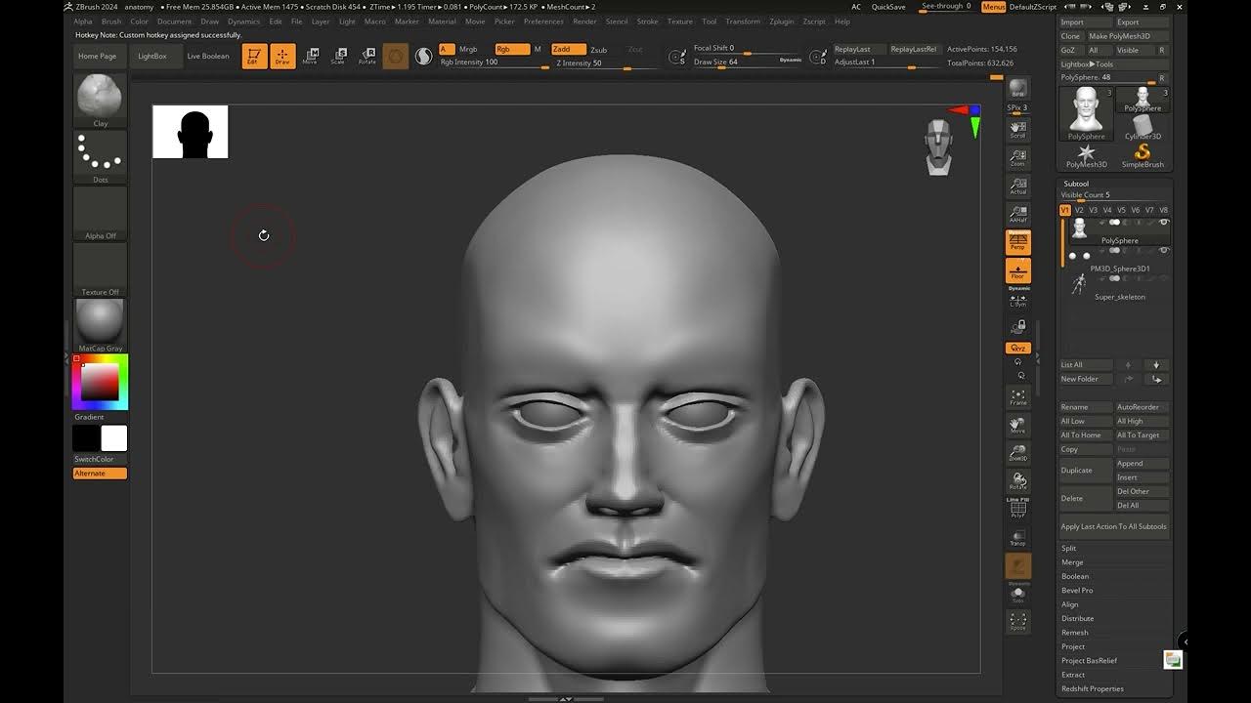Select the Cylinder3D tool
The image size is (1251, 703).
[1143, 128]
